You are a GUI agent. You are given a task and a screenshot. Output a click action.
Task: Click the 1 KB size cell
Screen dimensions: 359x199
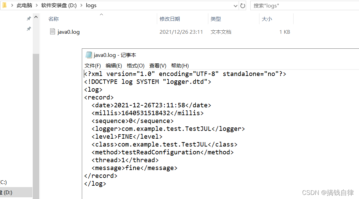tap(285, 32)
